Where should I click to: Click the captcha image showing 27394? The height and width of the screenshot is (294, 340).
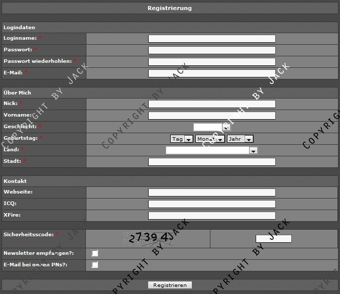[148, 238]
